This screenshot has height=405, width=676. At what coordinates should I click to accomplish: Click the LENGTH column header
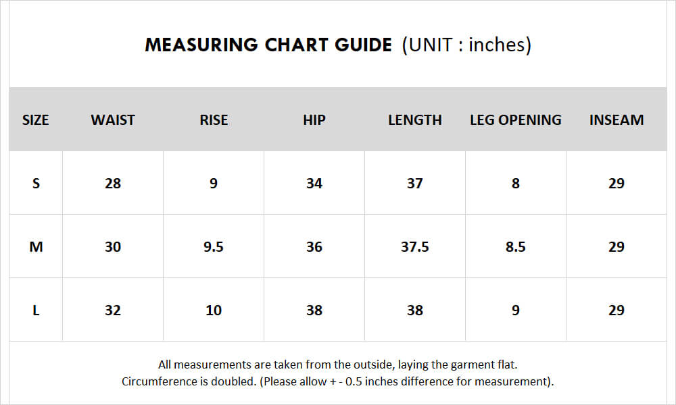415,119
